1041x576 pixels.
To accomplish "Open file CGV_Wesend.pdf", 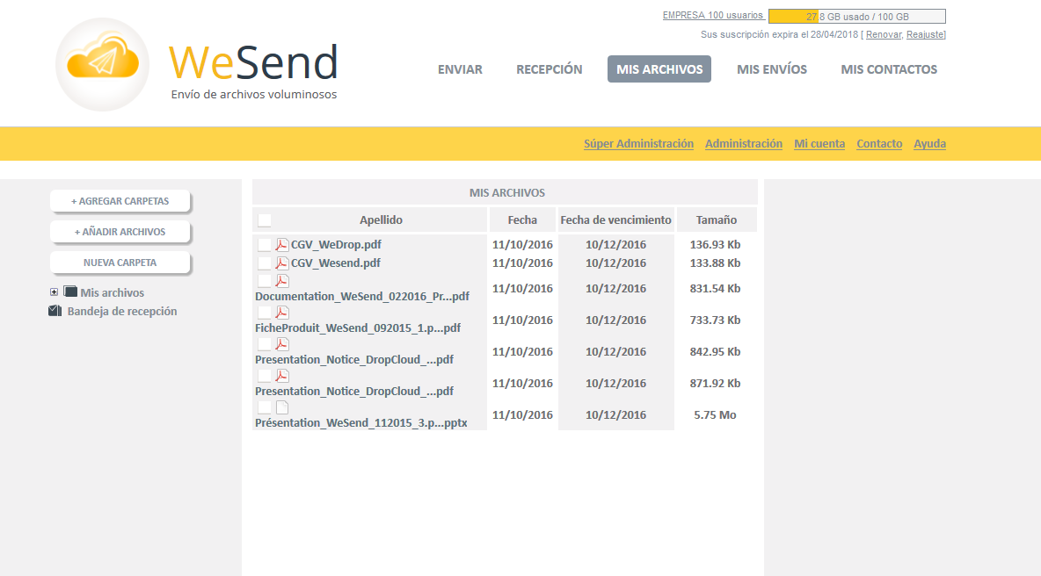I will click(336, 263).
